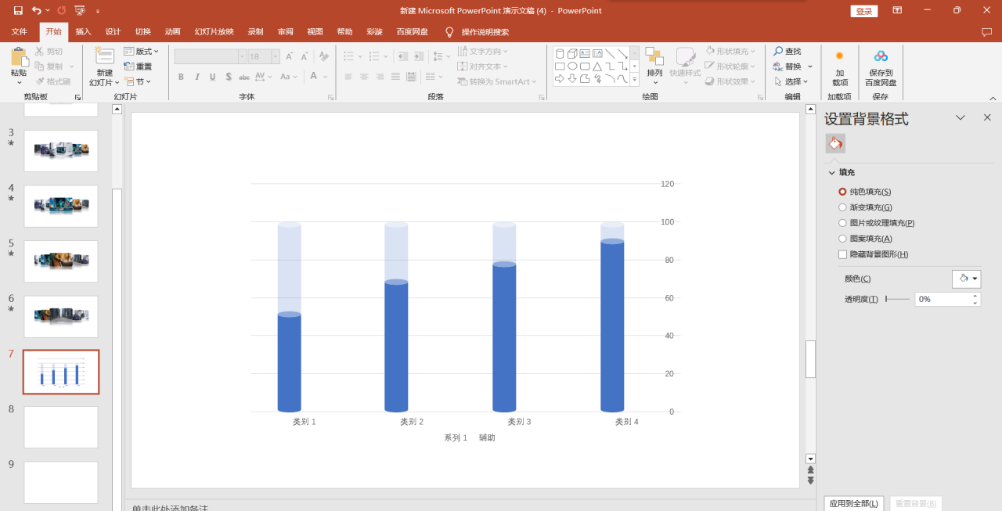Collapse the Fill section expander

[x=831, y=173]
